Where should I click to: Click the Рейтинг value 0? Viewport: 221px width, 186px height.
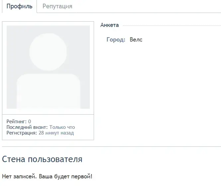point(30,122)
